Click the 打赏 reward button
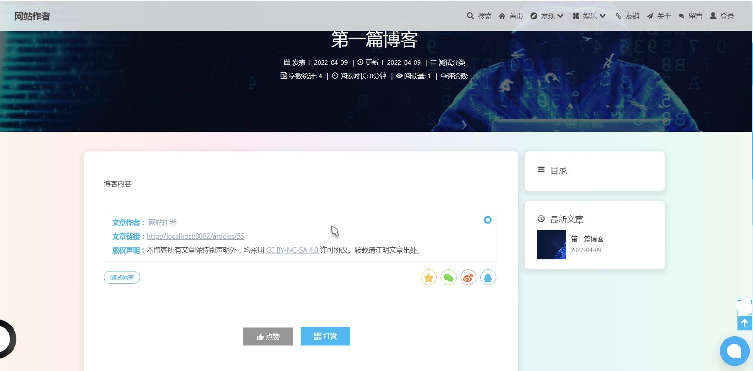The image size is (753, 371). (x=325, y=336)
